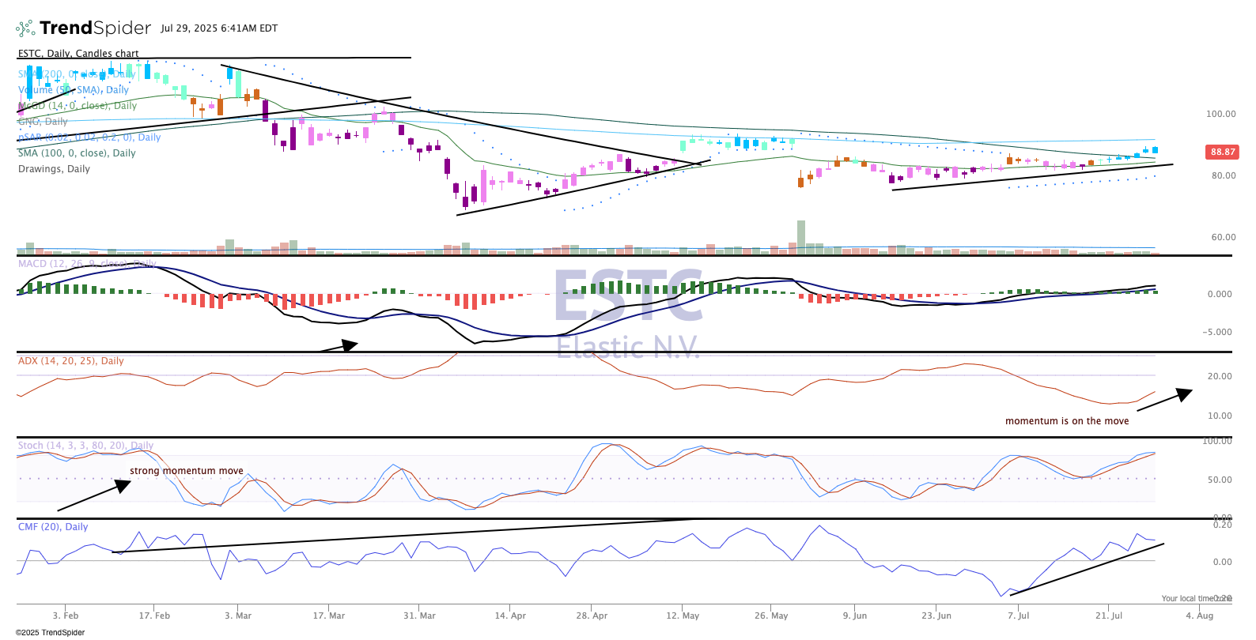1256x640 pixels.
Task: Click the arrowhead below the MACD panel
Action: [x=350, y=344]
